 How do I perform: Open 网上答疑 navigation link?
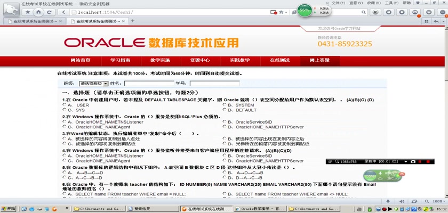coord(319,61)
